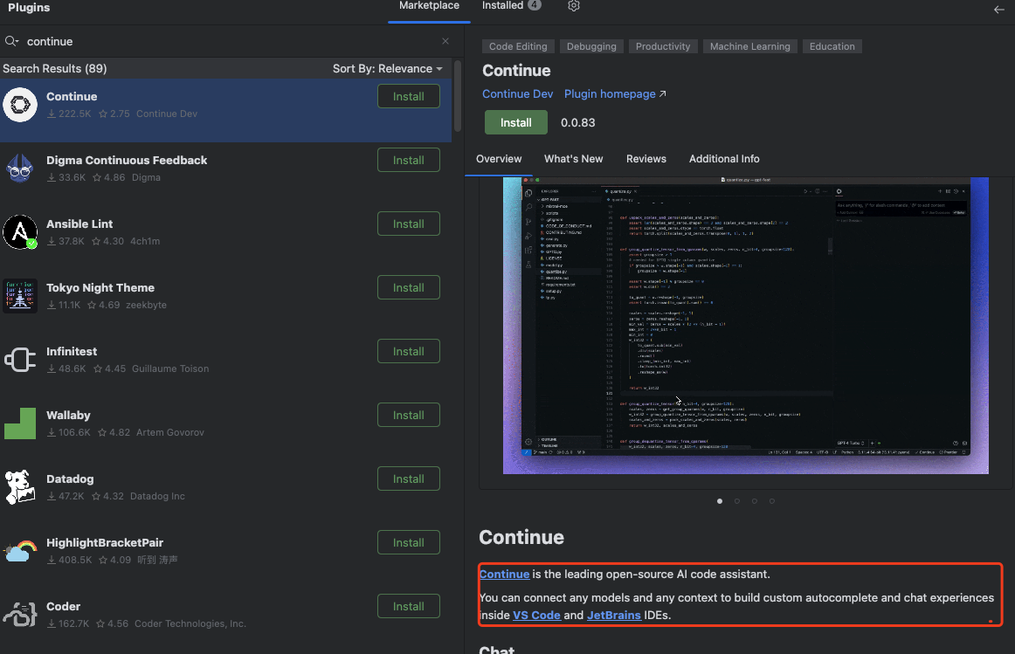Screen dimensions: 1015x654
Task: Install the Coder plugin
Action: pos(409,606)
